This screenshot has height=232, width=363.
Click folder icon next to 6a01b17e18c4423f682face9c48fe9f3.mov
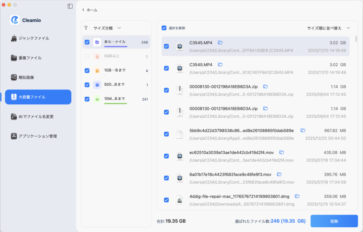(279, 174)
